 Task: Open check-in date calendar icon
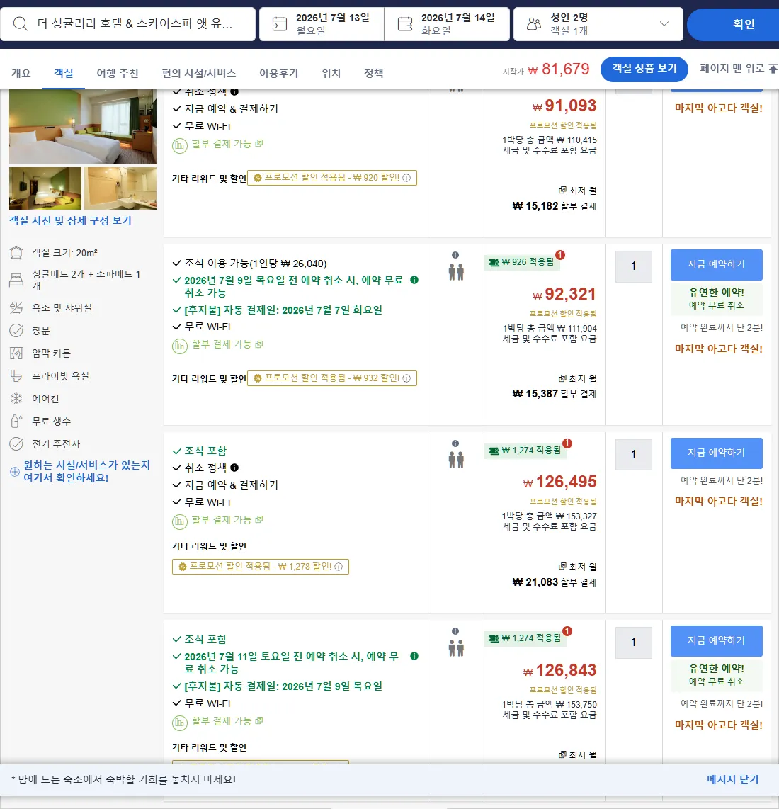click(x=279, y=24)
